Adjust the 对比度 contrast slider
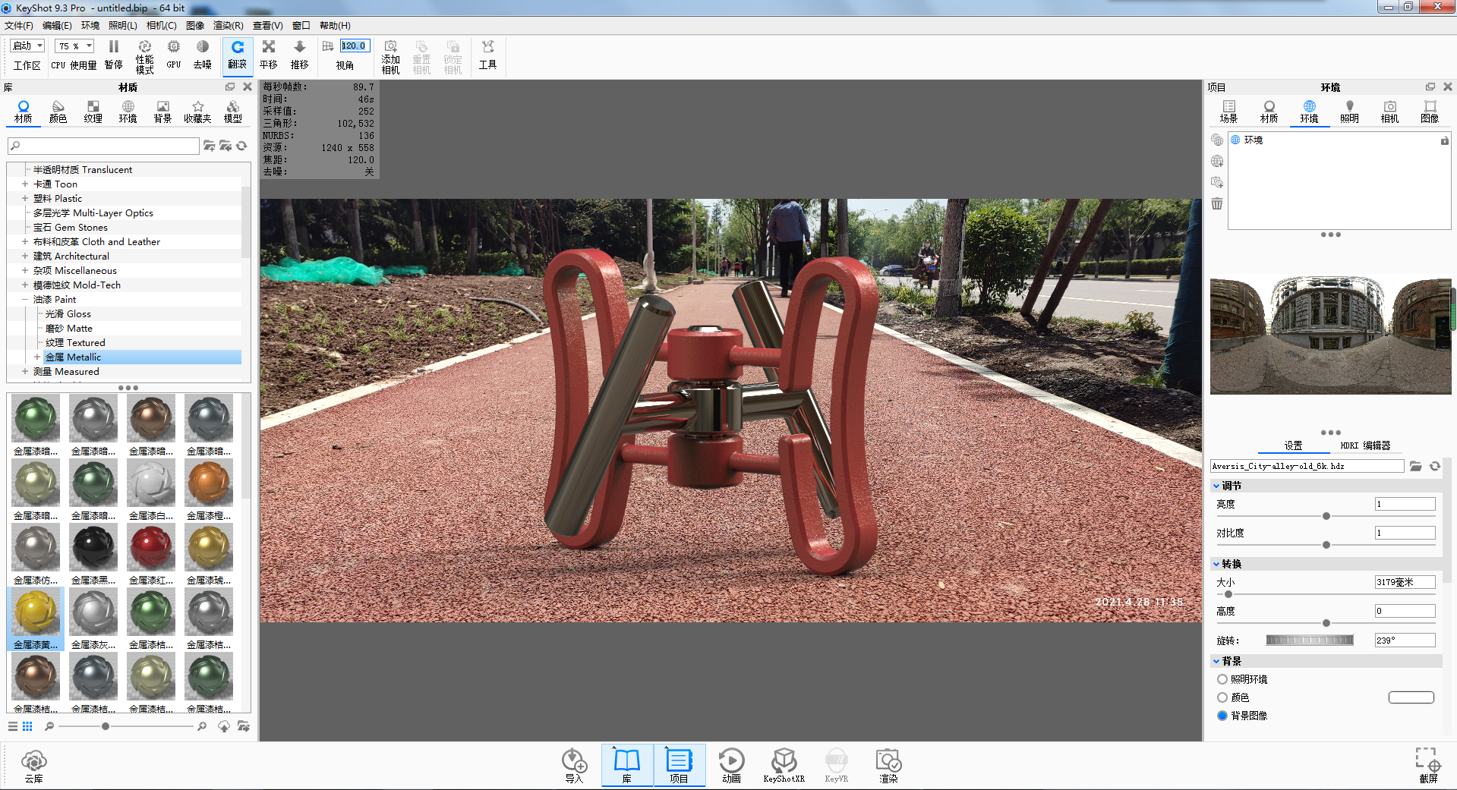Screen dimensions: 1457x790 point(1326,545)
